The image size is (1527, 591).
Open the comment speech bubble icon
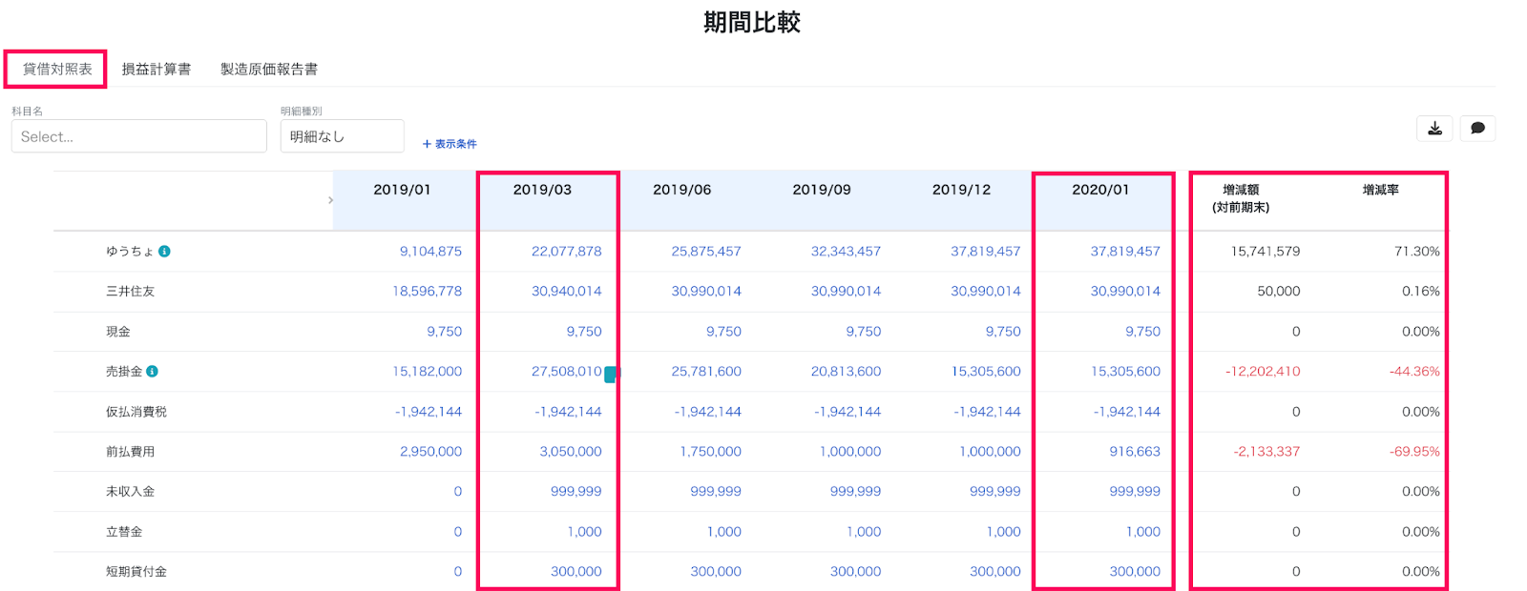pyautogui.click(x=1477, y=129)
